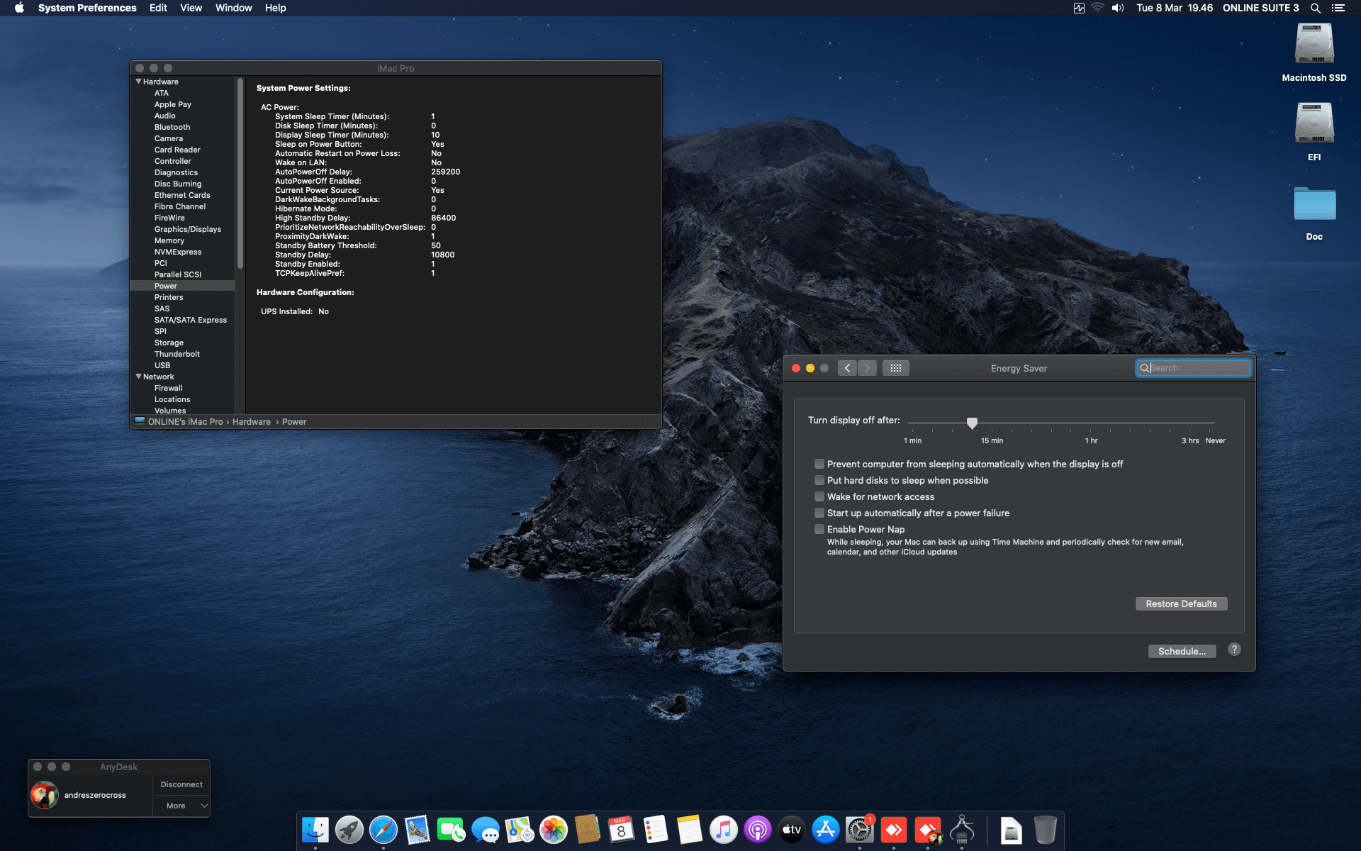Open the Music app from the Dock
Viewport: 1361px width, 851px height.
pos(724,828)
